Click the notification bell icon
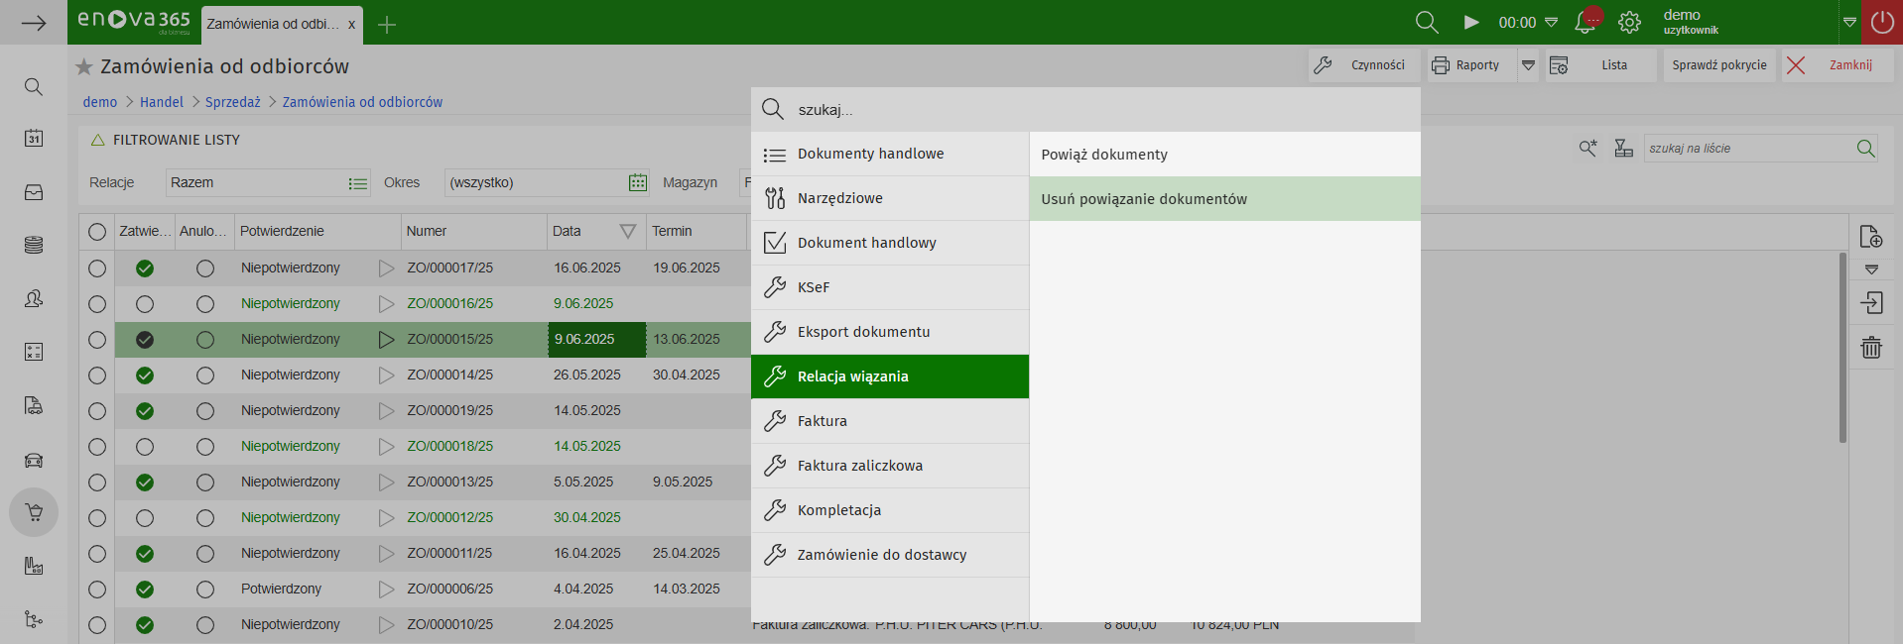Viewport: 1903px width, 644px height. (1585, 23)
